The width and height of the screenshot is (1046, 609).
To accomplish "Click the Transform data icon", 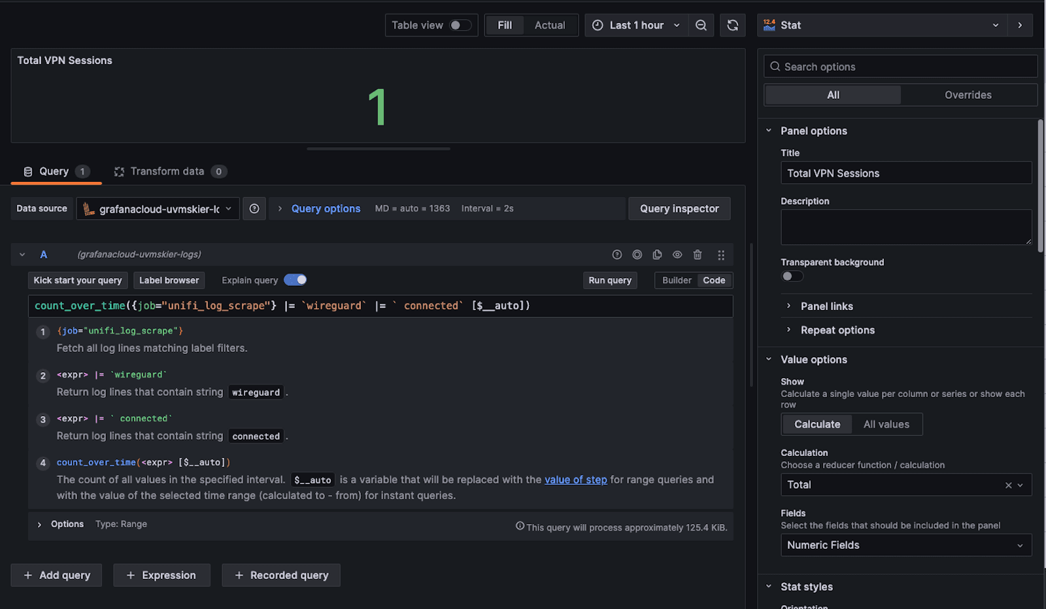I will pyautogui.click(x=119, y=171).
